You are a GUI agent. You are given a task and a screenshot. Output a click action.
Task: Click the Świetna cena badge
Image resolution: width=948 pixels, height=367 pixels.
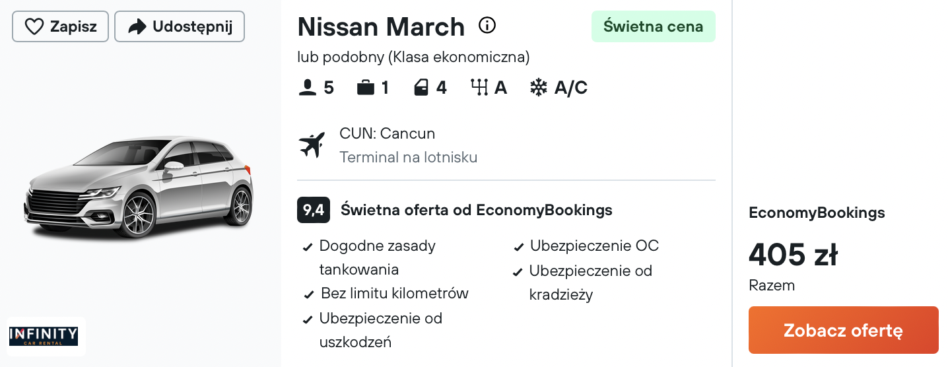pos(654,26)
